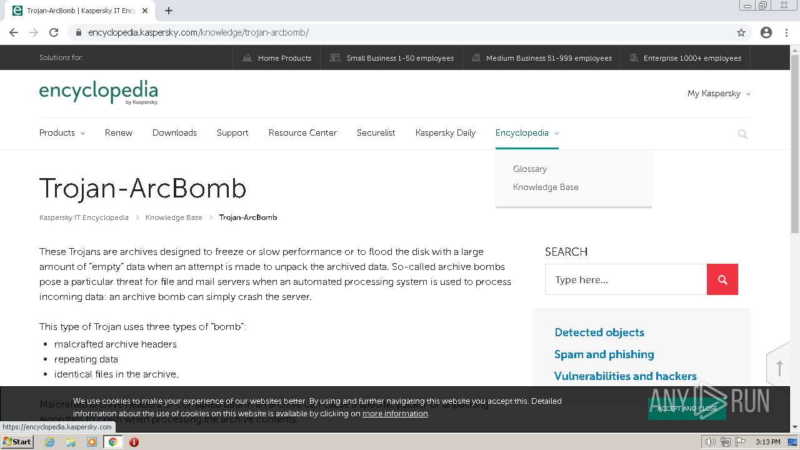
Task: Open the Renew nav item
Action: (119, 132)
